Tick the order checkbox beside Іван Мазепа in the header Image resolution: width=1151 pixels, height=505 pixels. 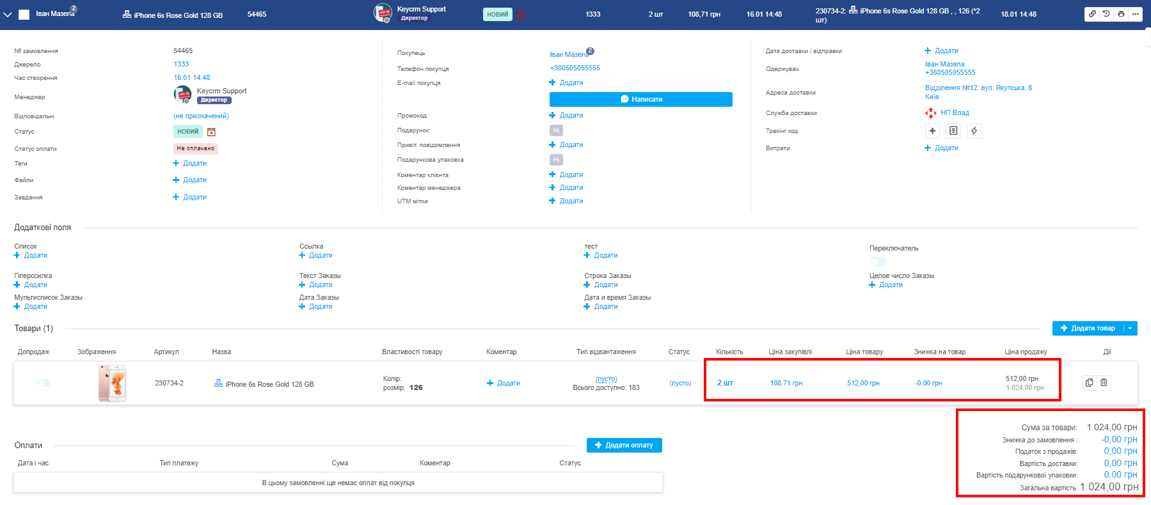tap(24, 14)
